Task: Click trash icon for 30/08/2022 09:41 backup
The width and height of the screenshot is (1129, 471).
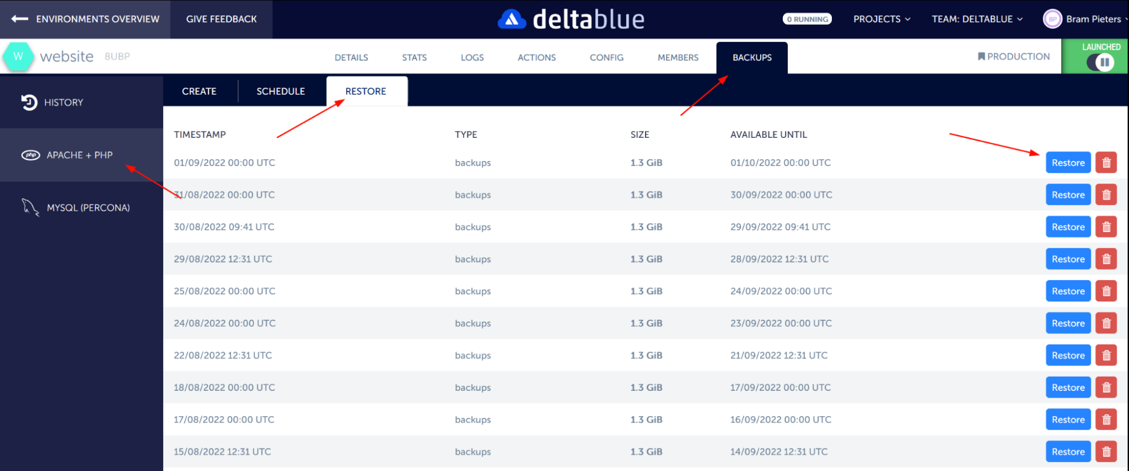Action: (x=1106, y=227)
